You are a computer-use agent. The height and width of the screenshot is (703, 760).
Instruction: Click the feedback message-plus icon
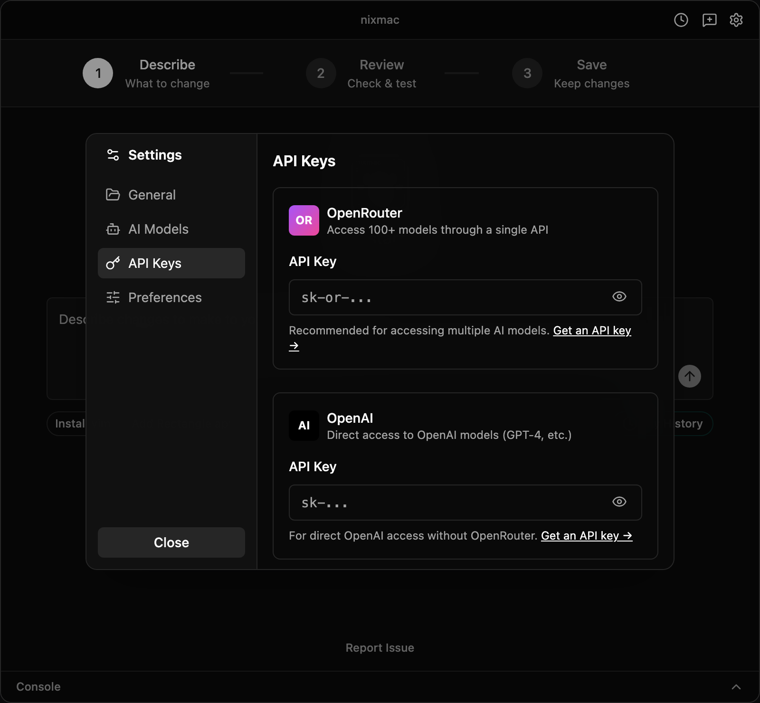point(709,20)
